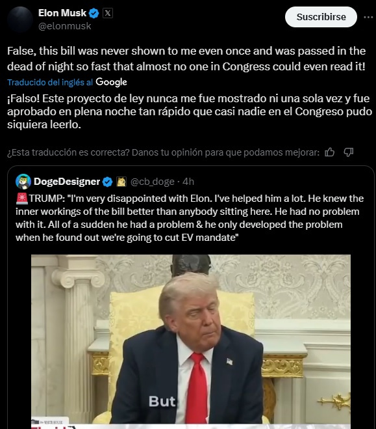Open the @cb_doge handle
Image resolution: width=376 pixels, height=429 pixels.
[152, 182]
